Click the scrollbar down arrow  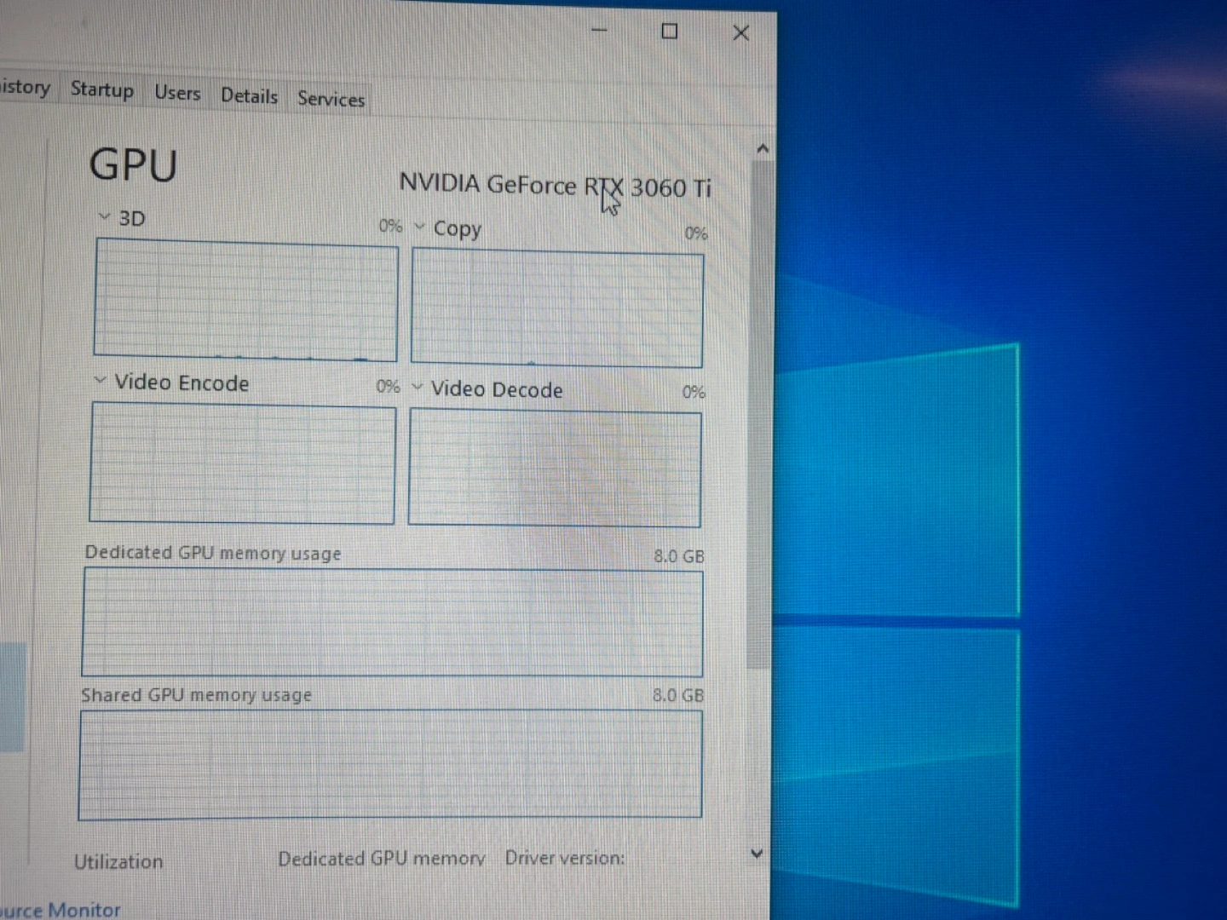coord(757,854)
